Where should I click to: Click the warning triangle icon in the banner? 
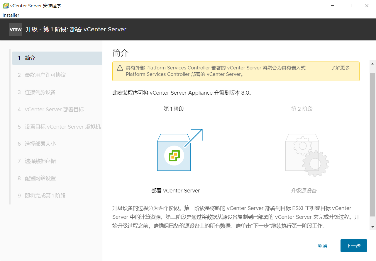coord(120,68)
